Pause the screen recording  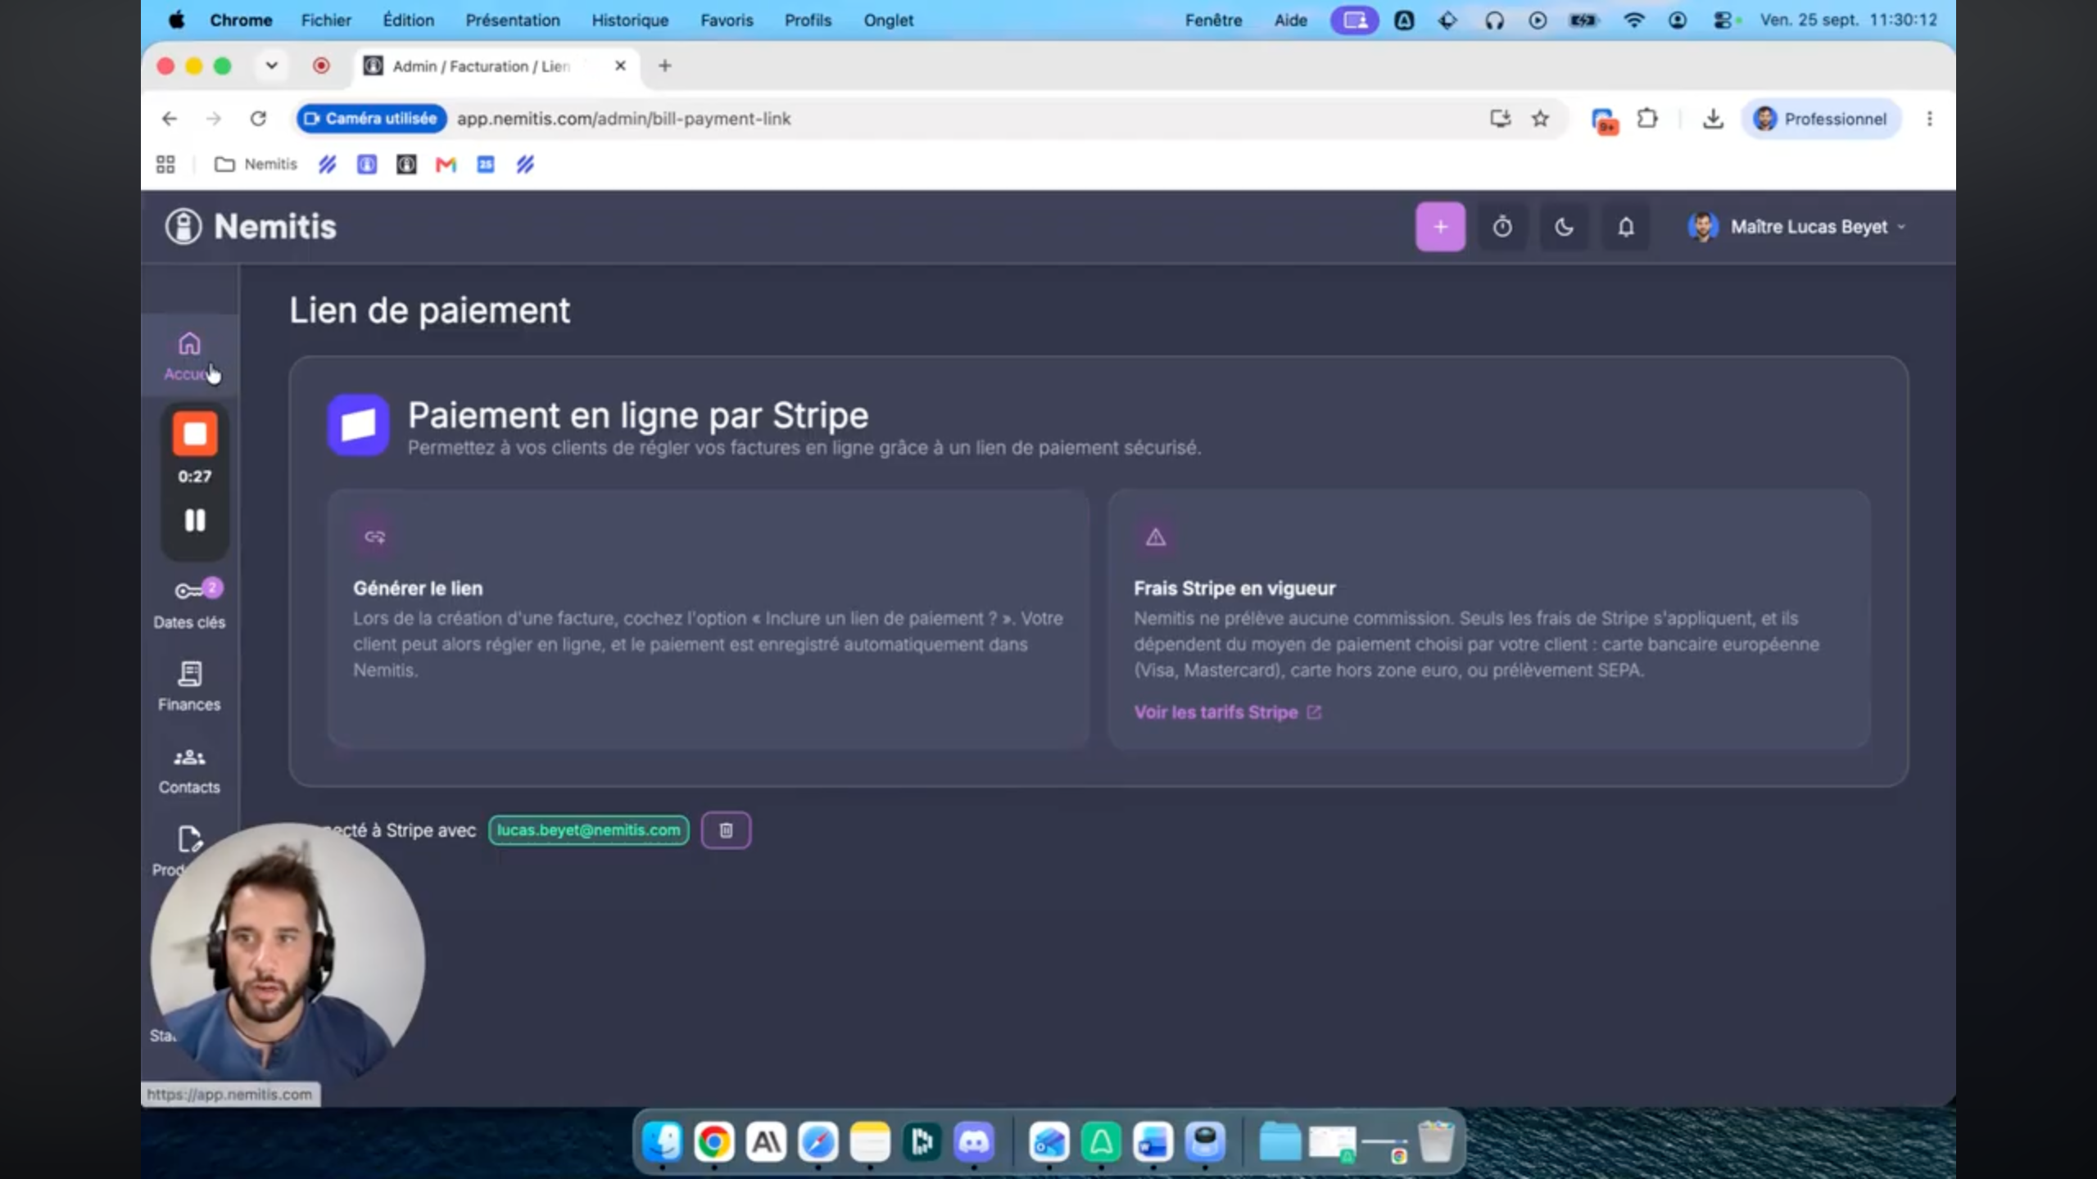click(195, 520)
